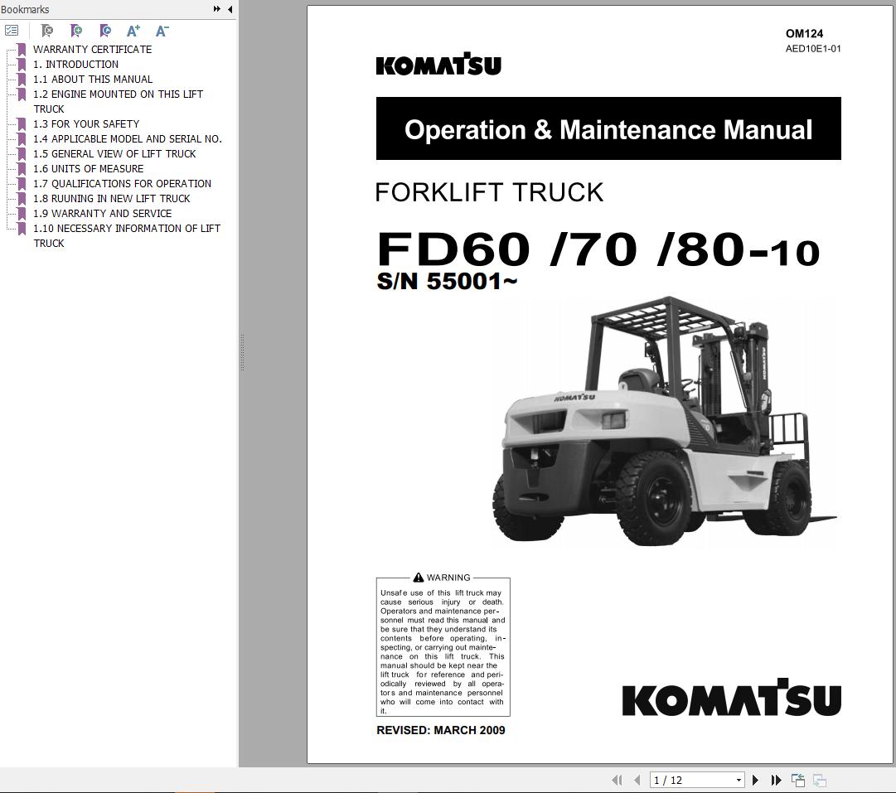
Task: Expand the WARRANTY CERTIFICATE bookmark
Action: tap(92, 49)
